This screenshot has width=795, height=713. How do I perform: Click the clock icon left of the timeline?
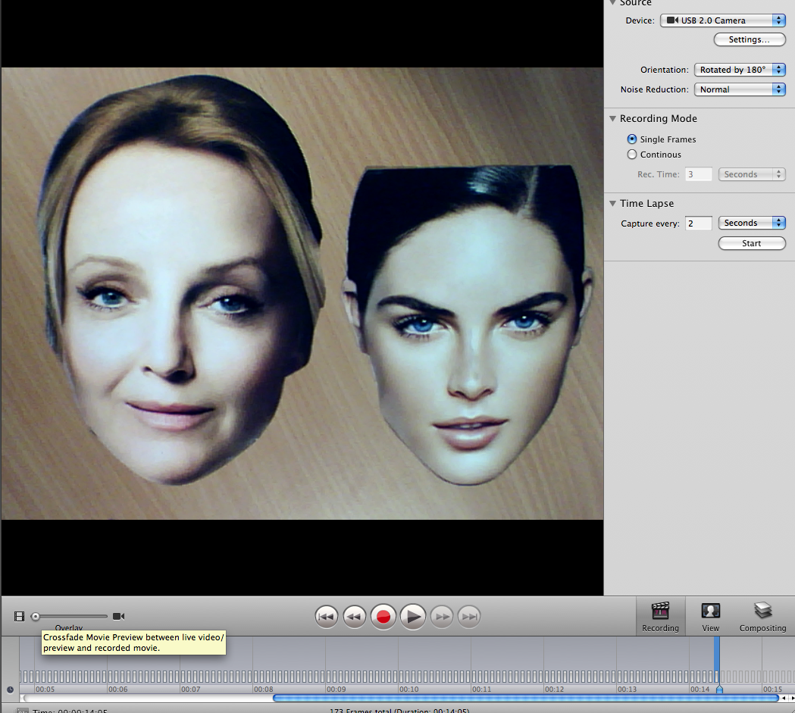click(x=10, y=690)
